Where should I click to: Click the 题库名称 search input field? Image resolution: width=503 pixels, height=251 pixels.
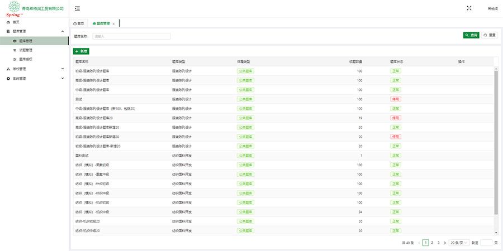pos(131,36)
